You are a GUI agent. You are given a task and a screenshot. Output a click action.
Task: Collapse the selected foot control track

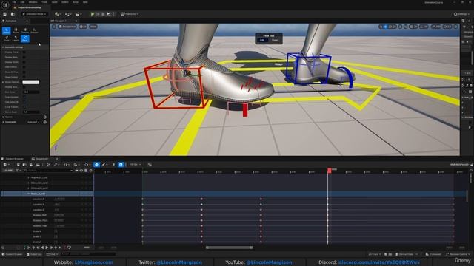tap(29, 194)
